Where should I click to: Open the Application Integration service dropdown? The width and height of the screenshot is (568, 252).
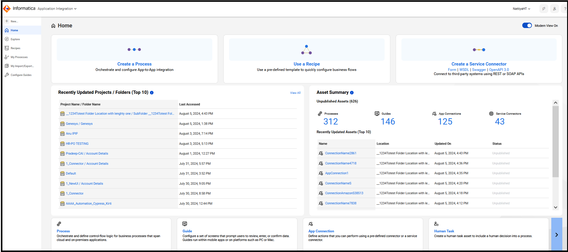[x=57, y=9]
